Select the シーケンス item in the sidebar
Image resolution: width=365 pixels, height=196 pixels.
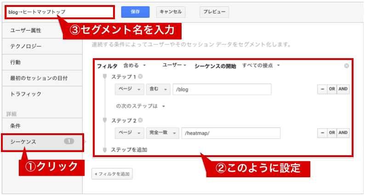42,142
